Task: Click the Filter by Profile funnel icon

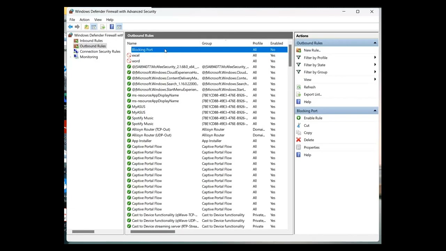Action: 299,58
